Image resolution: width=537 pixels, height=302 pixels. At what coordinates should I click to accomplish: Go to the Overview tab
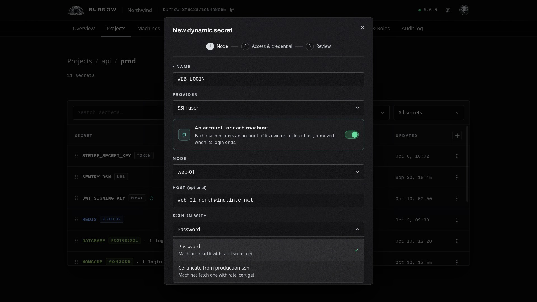(x=84, y=29)
